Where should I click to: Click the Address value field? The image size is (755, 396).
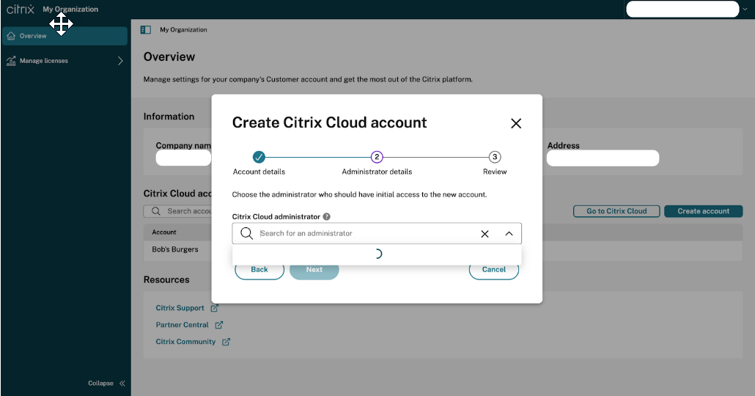click(x=603, y=158)
